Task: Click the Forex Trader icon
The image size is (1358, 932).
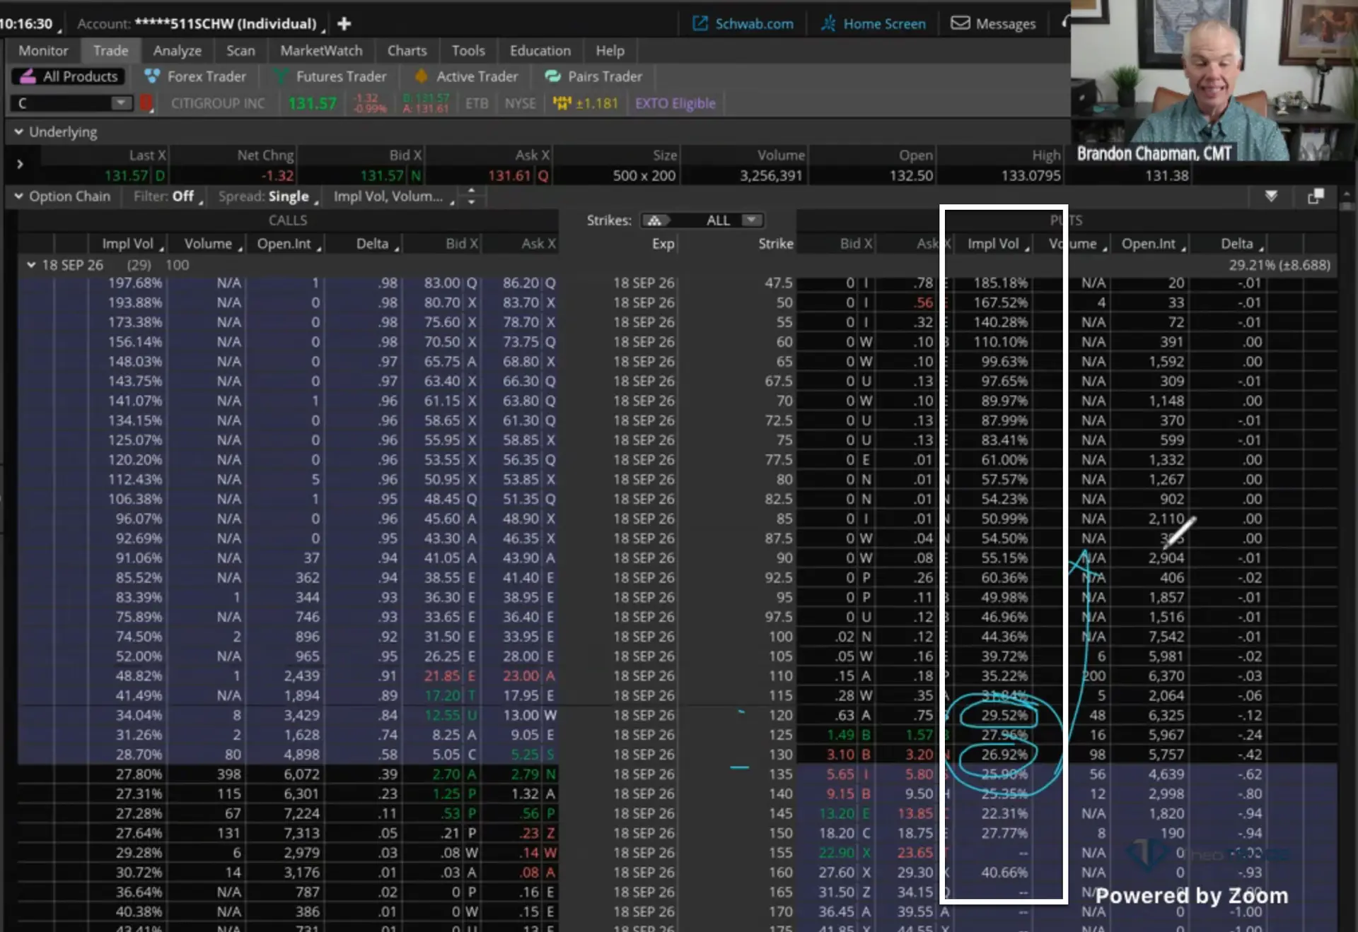Action: tap(152, 76)
